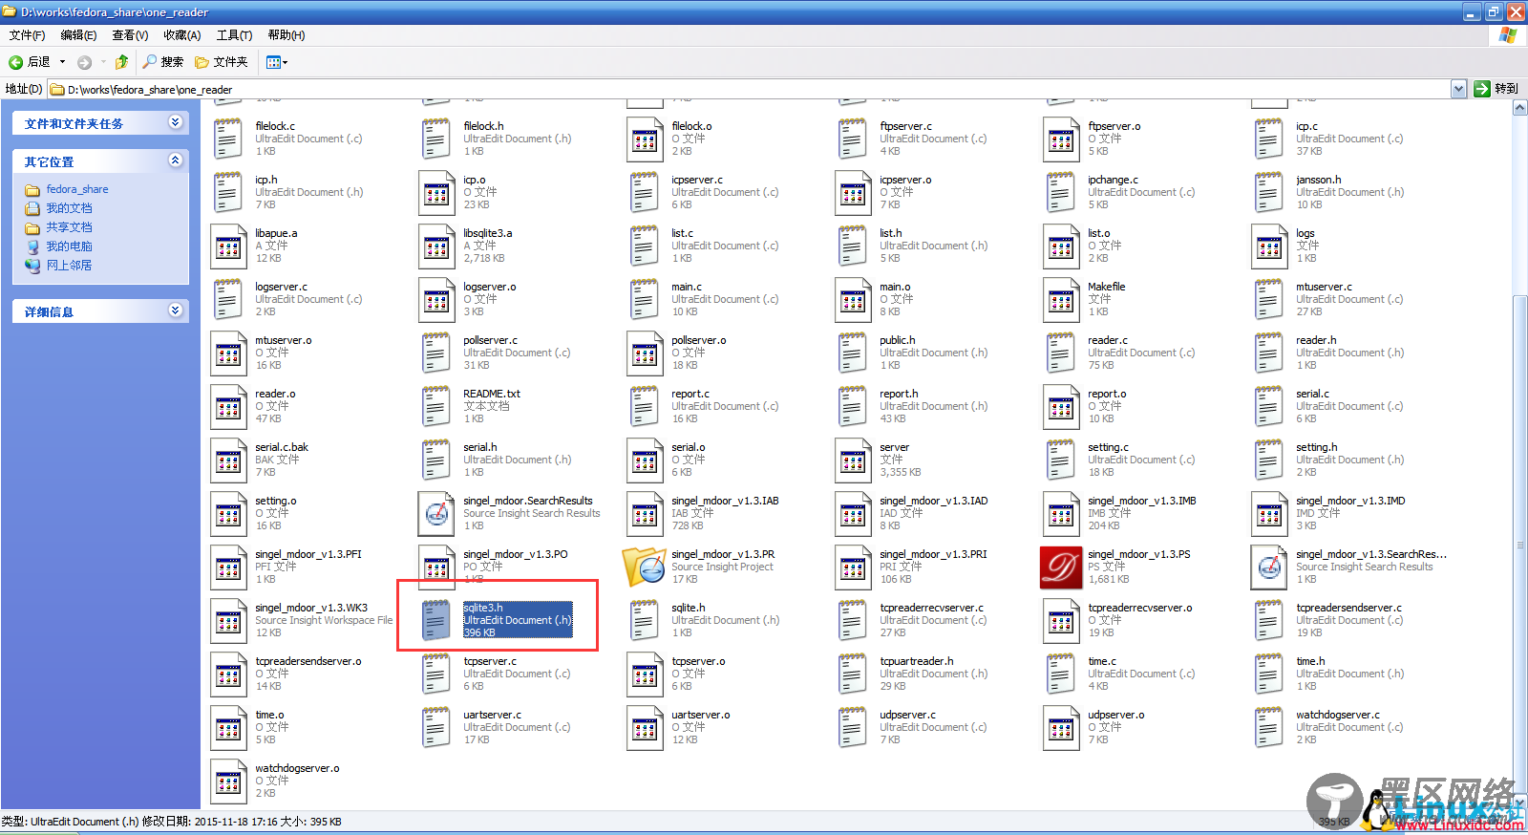Image resolution: width=1528 pixels, height=835 pixels.
Task: Select the singel_mdoor_v1.3.IAB file icon
Action: click(645, 514)
